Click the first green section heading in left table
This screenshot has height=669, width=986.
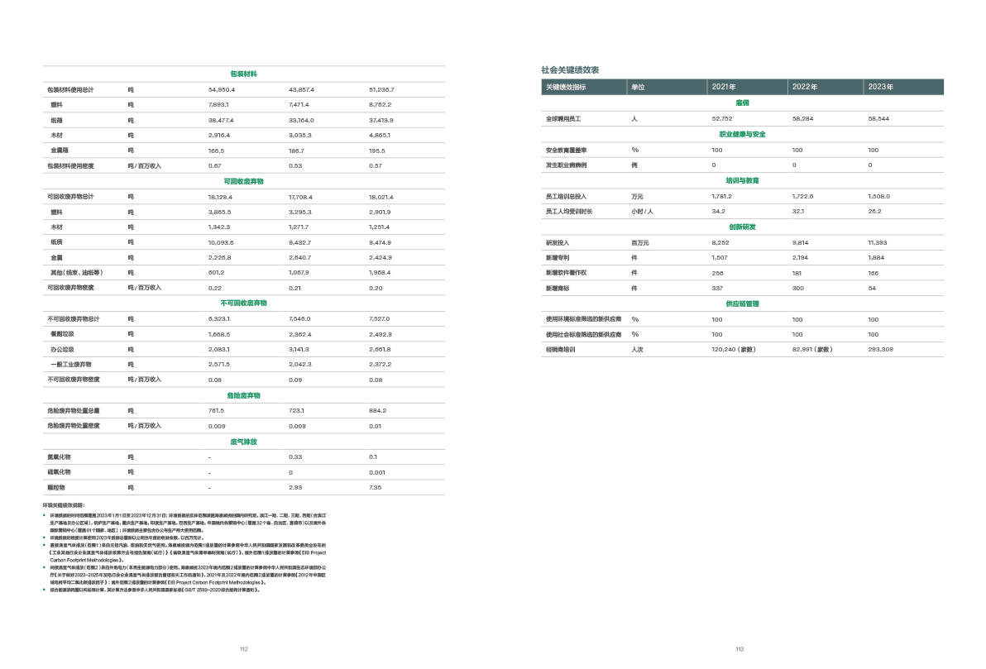pos(243,74)
